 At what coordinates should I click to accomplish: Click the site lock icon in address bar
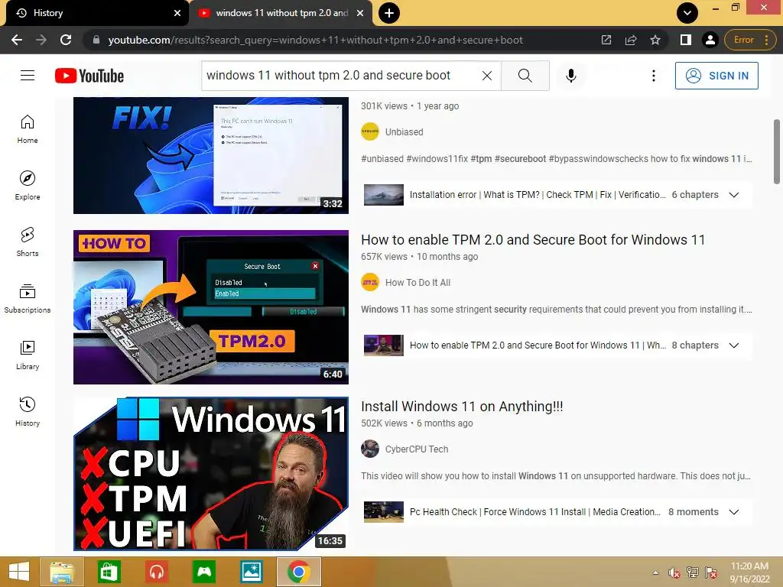(96, 40)
